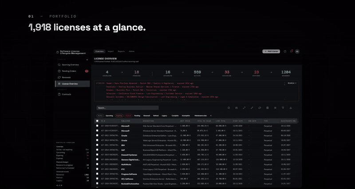Toggle the red Expiring filter chip
Viewport: 355px width, 189px height.
[119, 116]
